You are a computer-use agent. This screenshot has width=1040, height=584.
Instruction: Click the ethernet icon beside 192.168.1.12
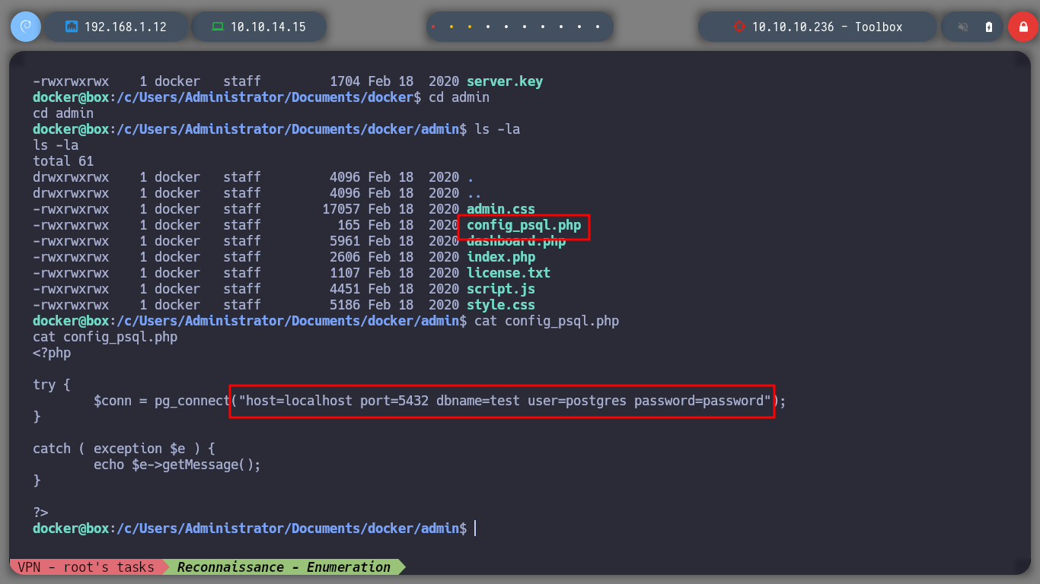point(72,27)
